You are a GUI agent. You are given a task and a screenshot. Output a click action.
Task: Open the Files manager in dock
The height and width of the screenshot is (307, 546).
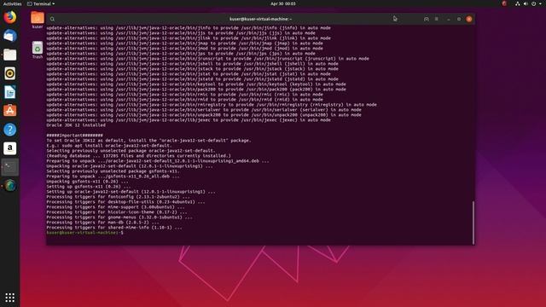[x=9, y=55]
